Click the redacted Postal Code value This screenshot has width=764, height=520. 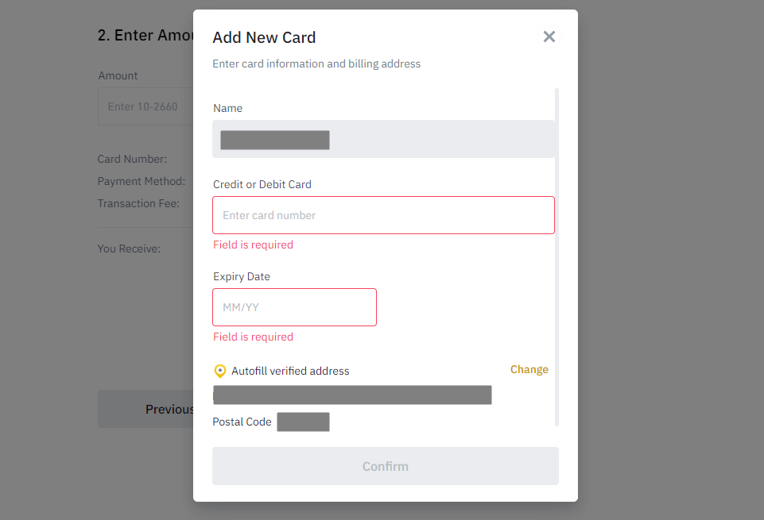pyautogui.click(x=303, y=422)
